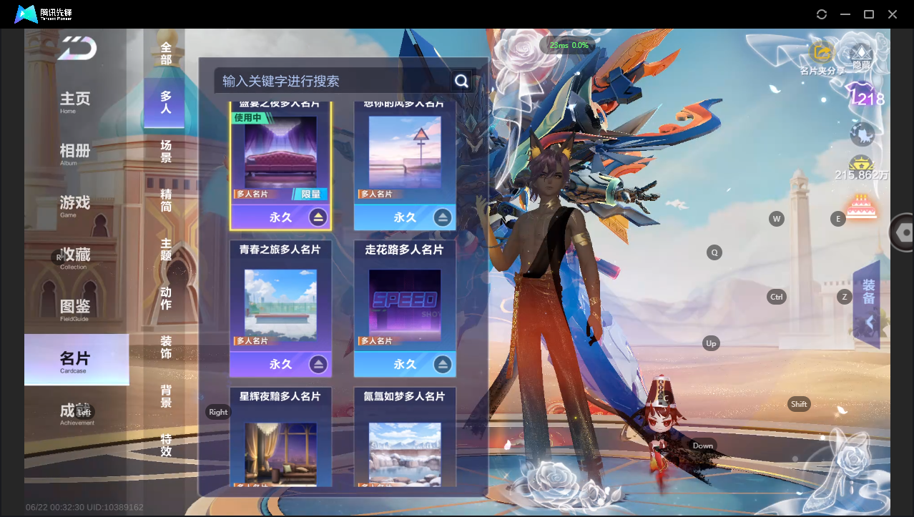Click the Ctrl key overlay button
The width and height of the screenshot is (914, 517).
pos(777,297)
